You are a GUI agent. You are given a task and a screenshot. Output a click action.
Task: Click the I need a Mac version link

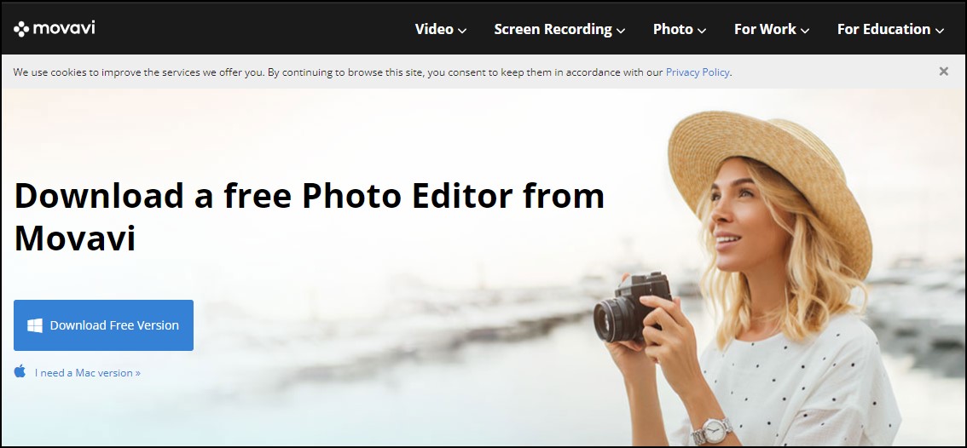click(88, 373)
